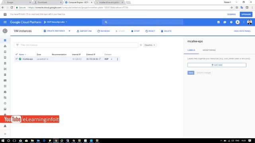The height and width of the screenshot is (143, 255).
Task: Click the Upgrade button
Action: tap(246, 14)
